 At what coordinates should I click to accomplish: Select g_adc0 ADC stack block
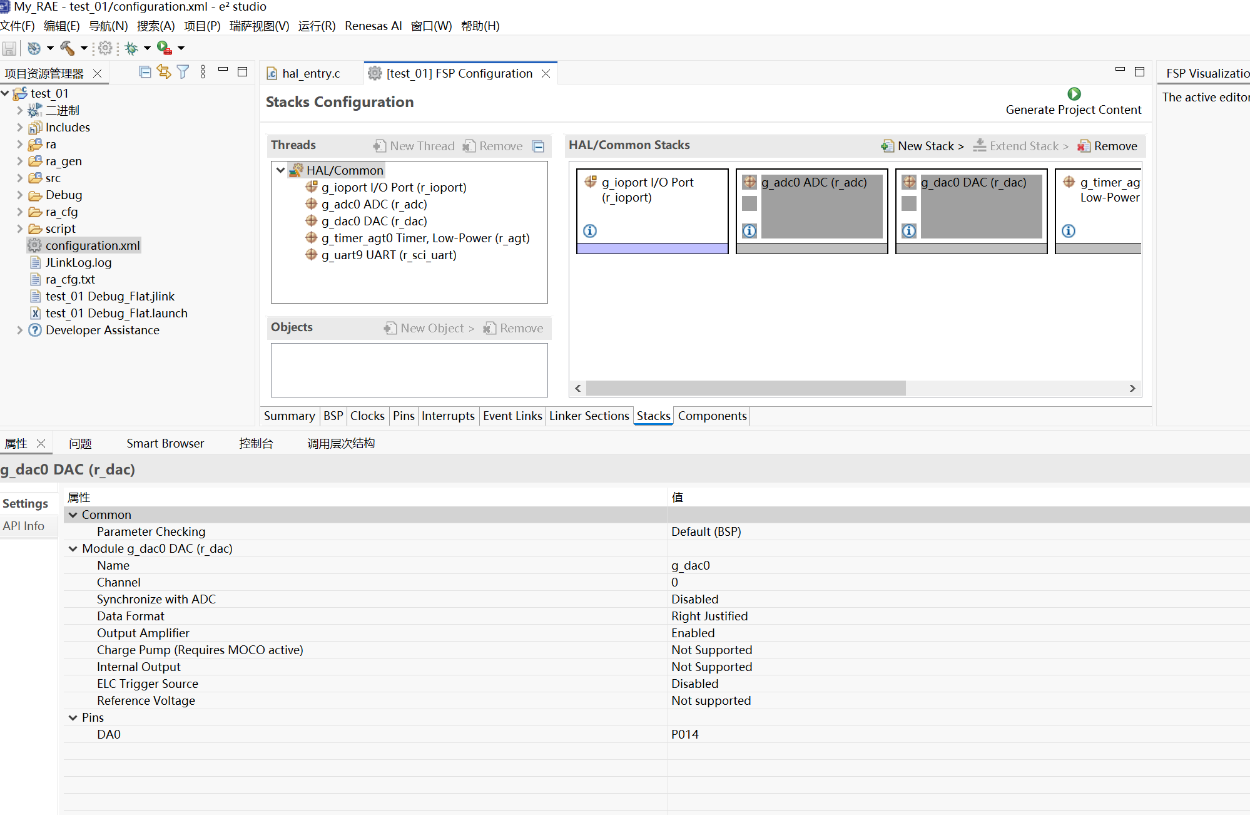(x=812, y=211)
